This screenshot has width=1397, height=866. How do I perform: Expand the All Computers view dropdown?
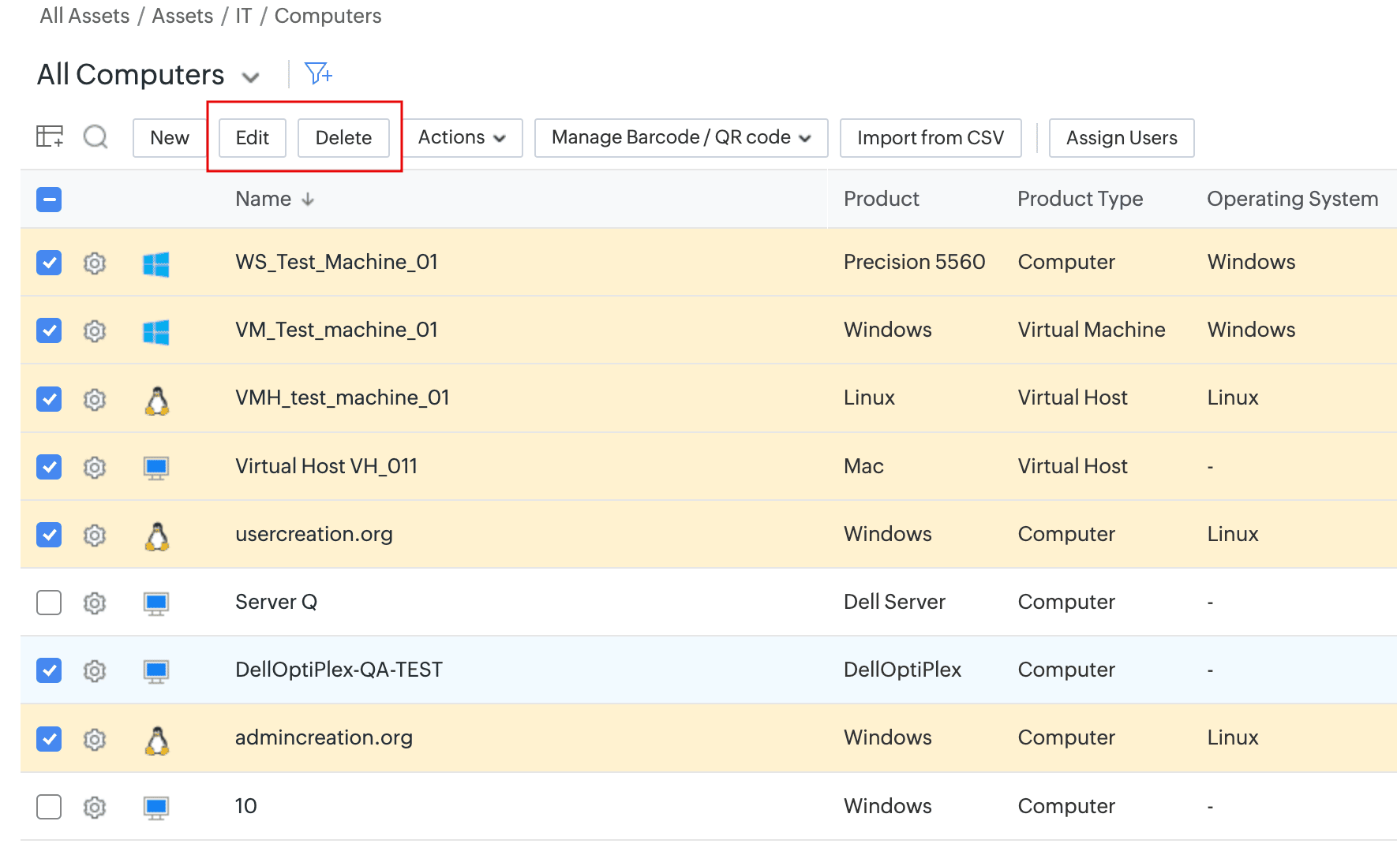(251, 77)
